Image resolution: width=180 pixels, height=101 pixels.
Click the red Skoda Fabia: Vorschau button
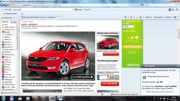[111, 54]
